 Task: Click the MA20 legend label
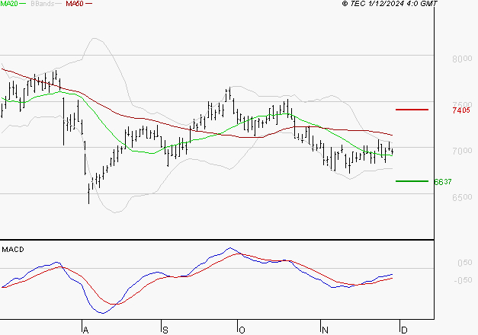(9, 4)
